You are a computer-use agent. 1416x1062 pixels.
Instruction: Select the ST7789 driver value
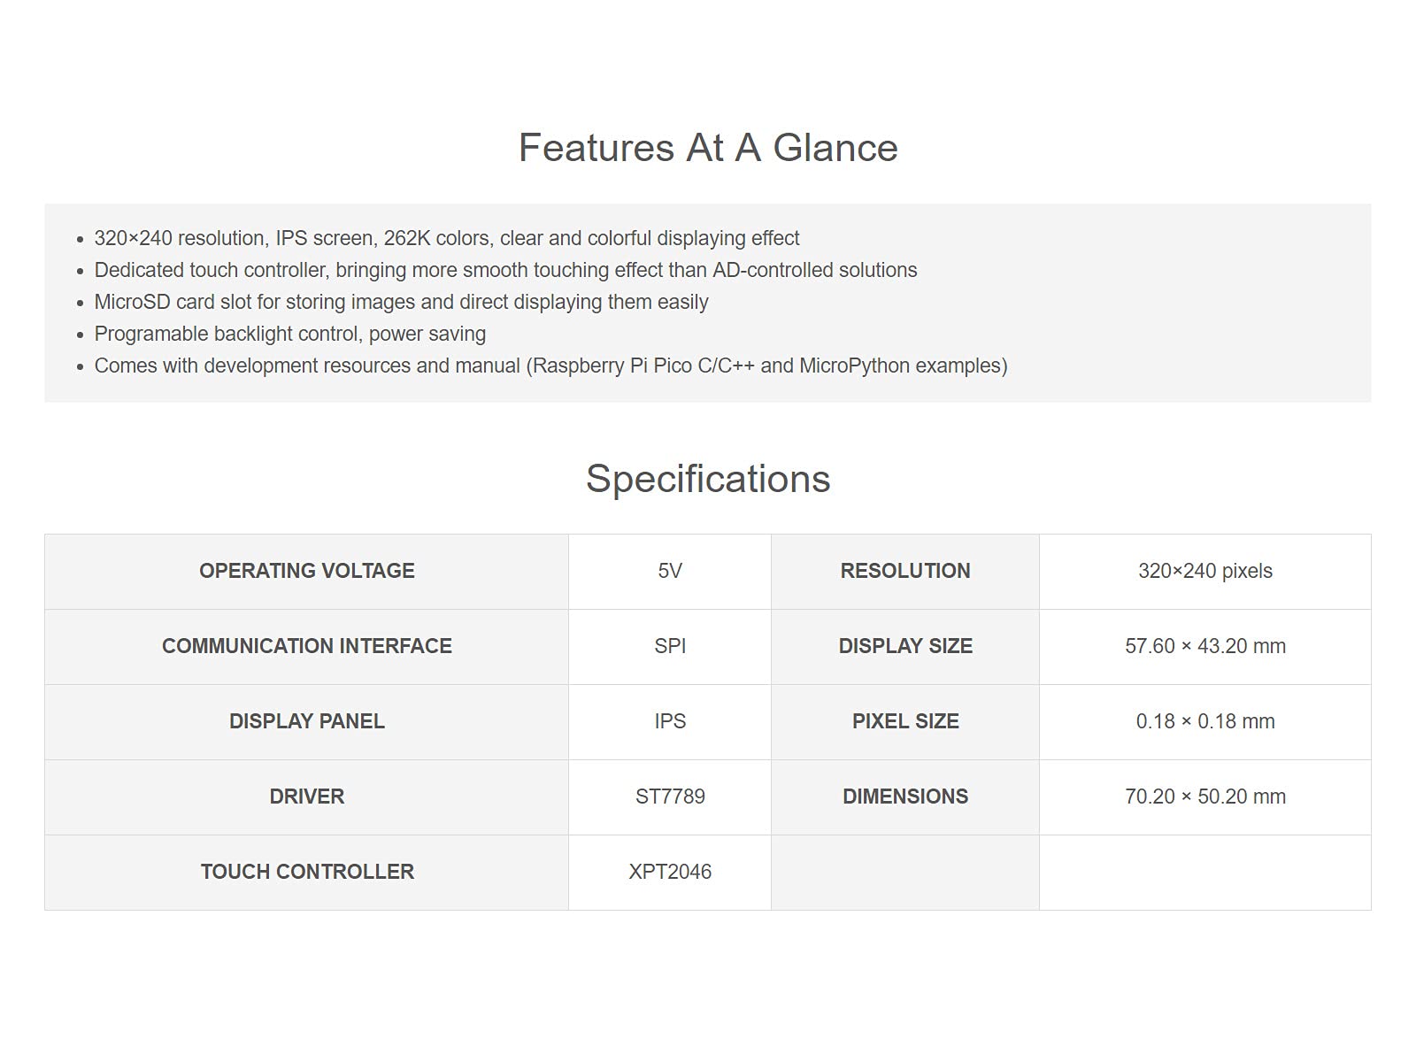click(x=670, y=796)
